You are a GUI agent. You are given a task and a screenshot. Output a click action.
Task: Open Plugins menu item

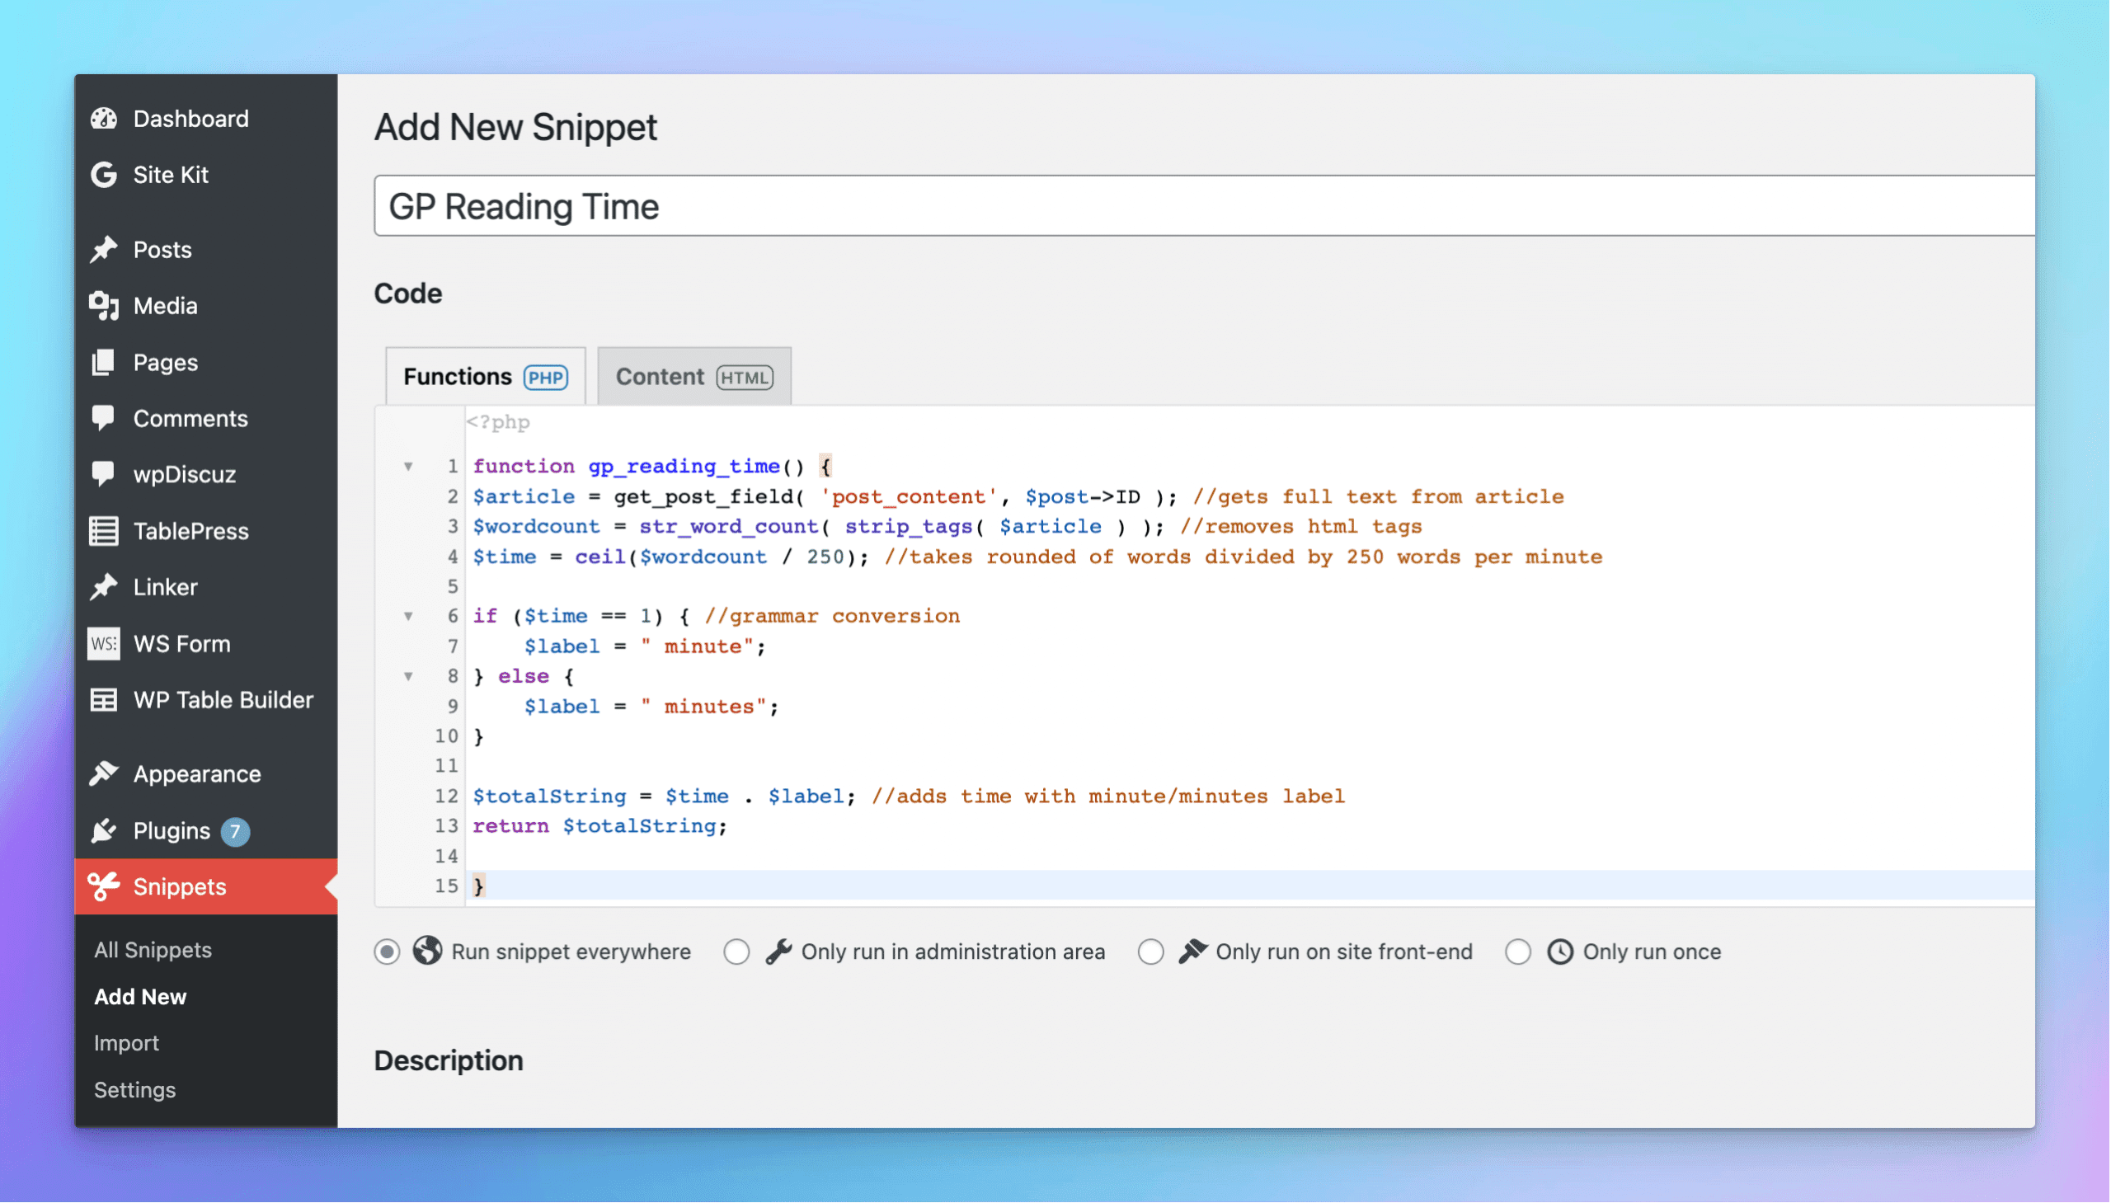206,831
